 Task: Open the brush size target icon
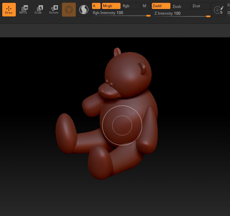pyautogui.click(x=218, y=10)
